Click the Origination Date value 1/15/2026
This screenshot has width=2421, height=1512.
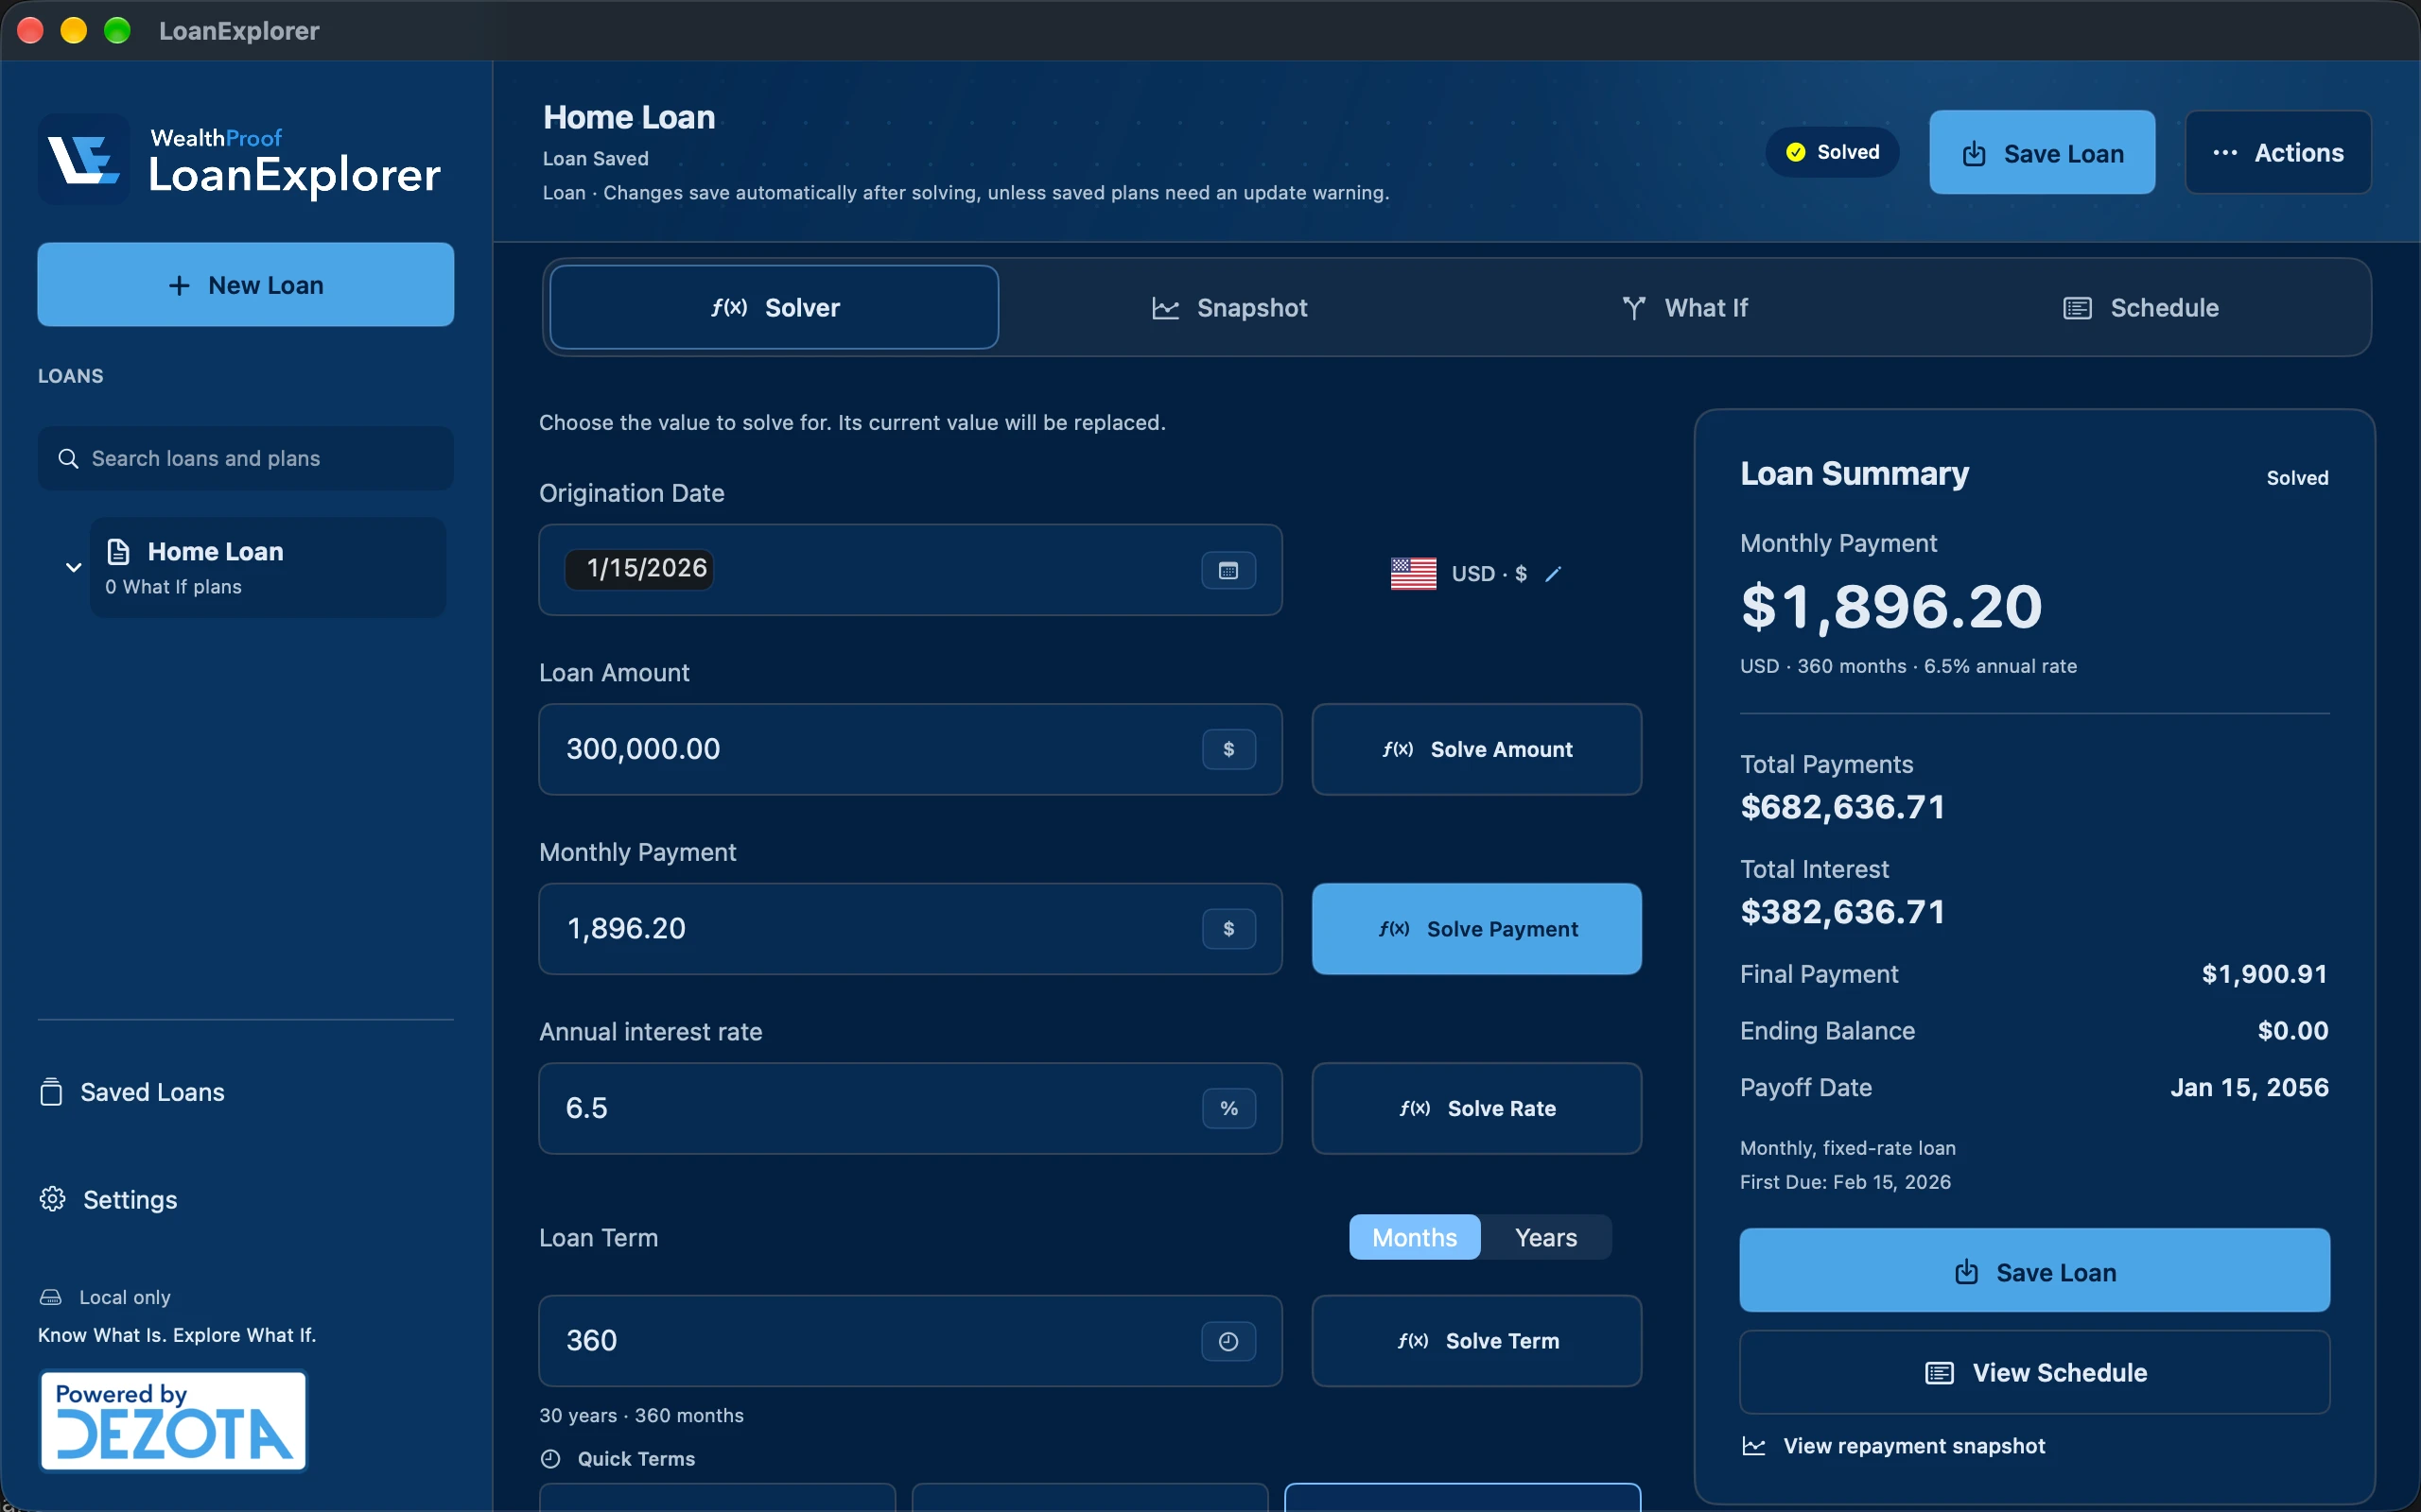(639, 569)
